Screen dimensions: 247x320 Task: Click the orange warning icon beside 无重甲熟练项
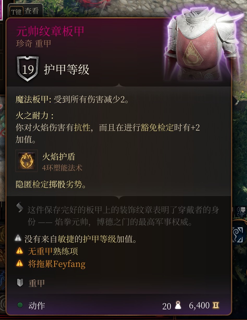(x=20, y=251)
